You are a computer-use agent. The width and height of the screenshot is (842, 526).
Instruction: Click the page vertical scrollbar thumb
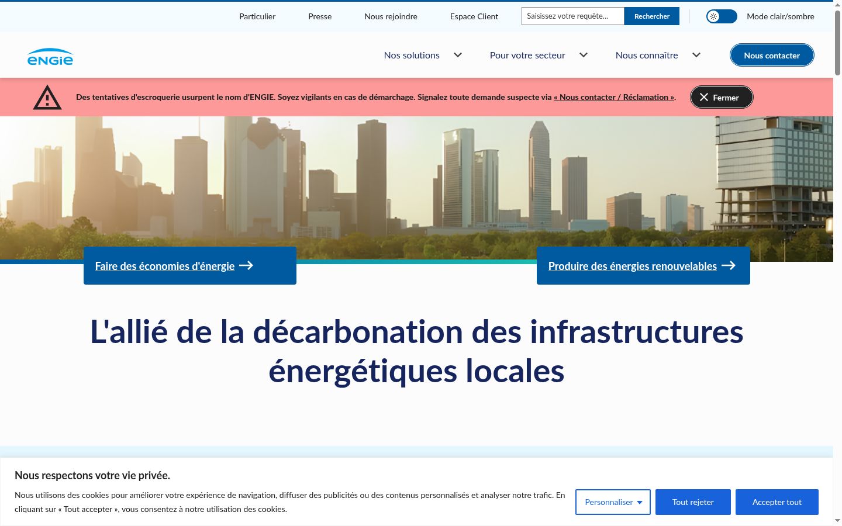click(837, 42)
